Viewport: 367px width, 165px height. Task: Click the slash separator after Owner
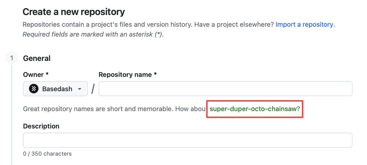point(93,89)
